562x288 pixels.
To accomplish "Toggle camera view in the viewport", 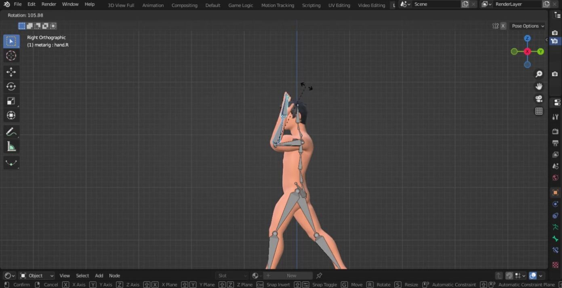I will 539,99.
